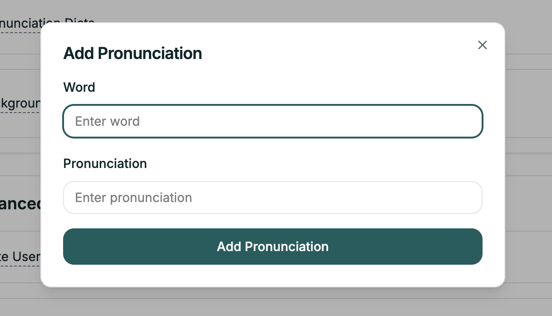
Task: Focus the Enter pronunciation text box
Action: 272,197
